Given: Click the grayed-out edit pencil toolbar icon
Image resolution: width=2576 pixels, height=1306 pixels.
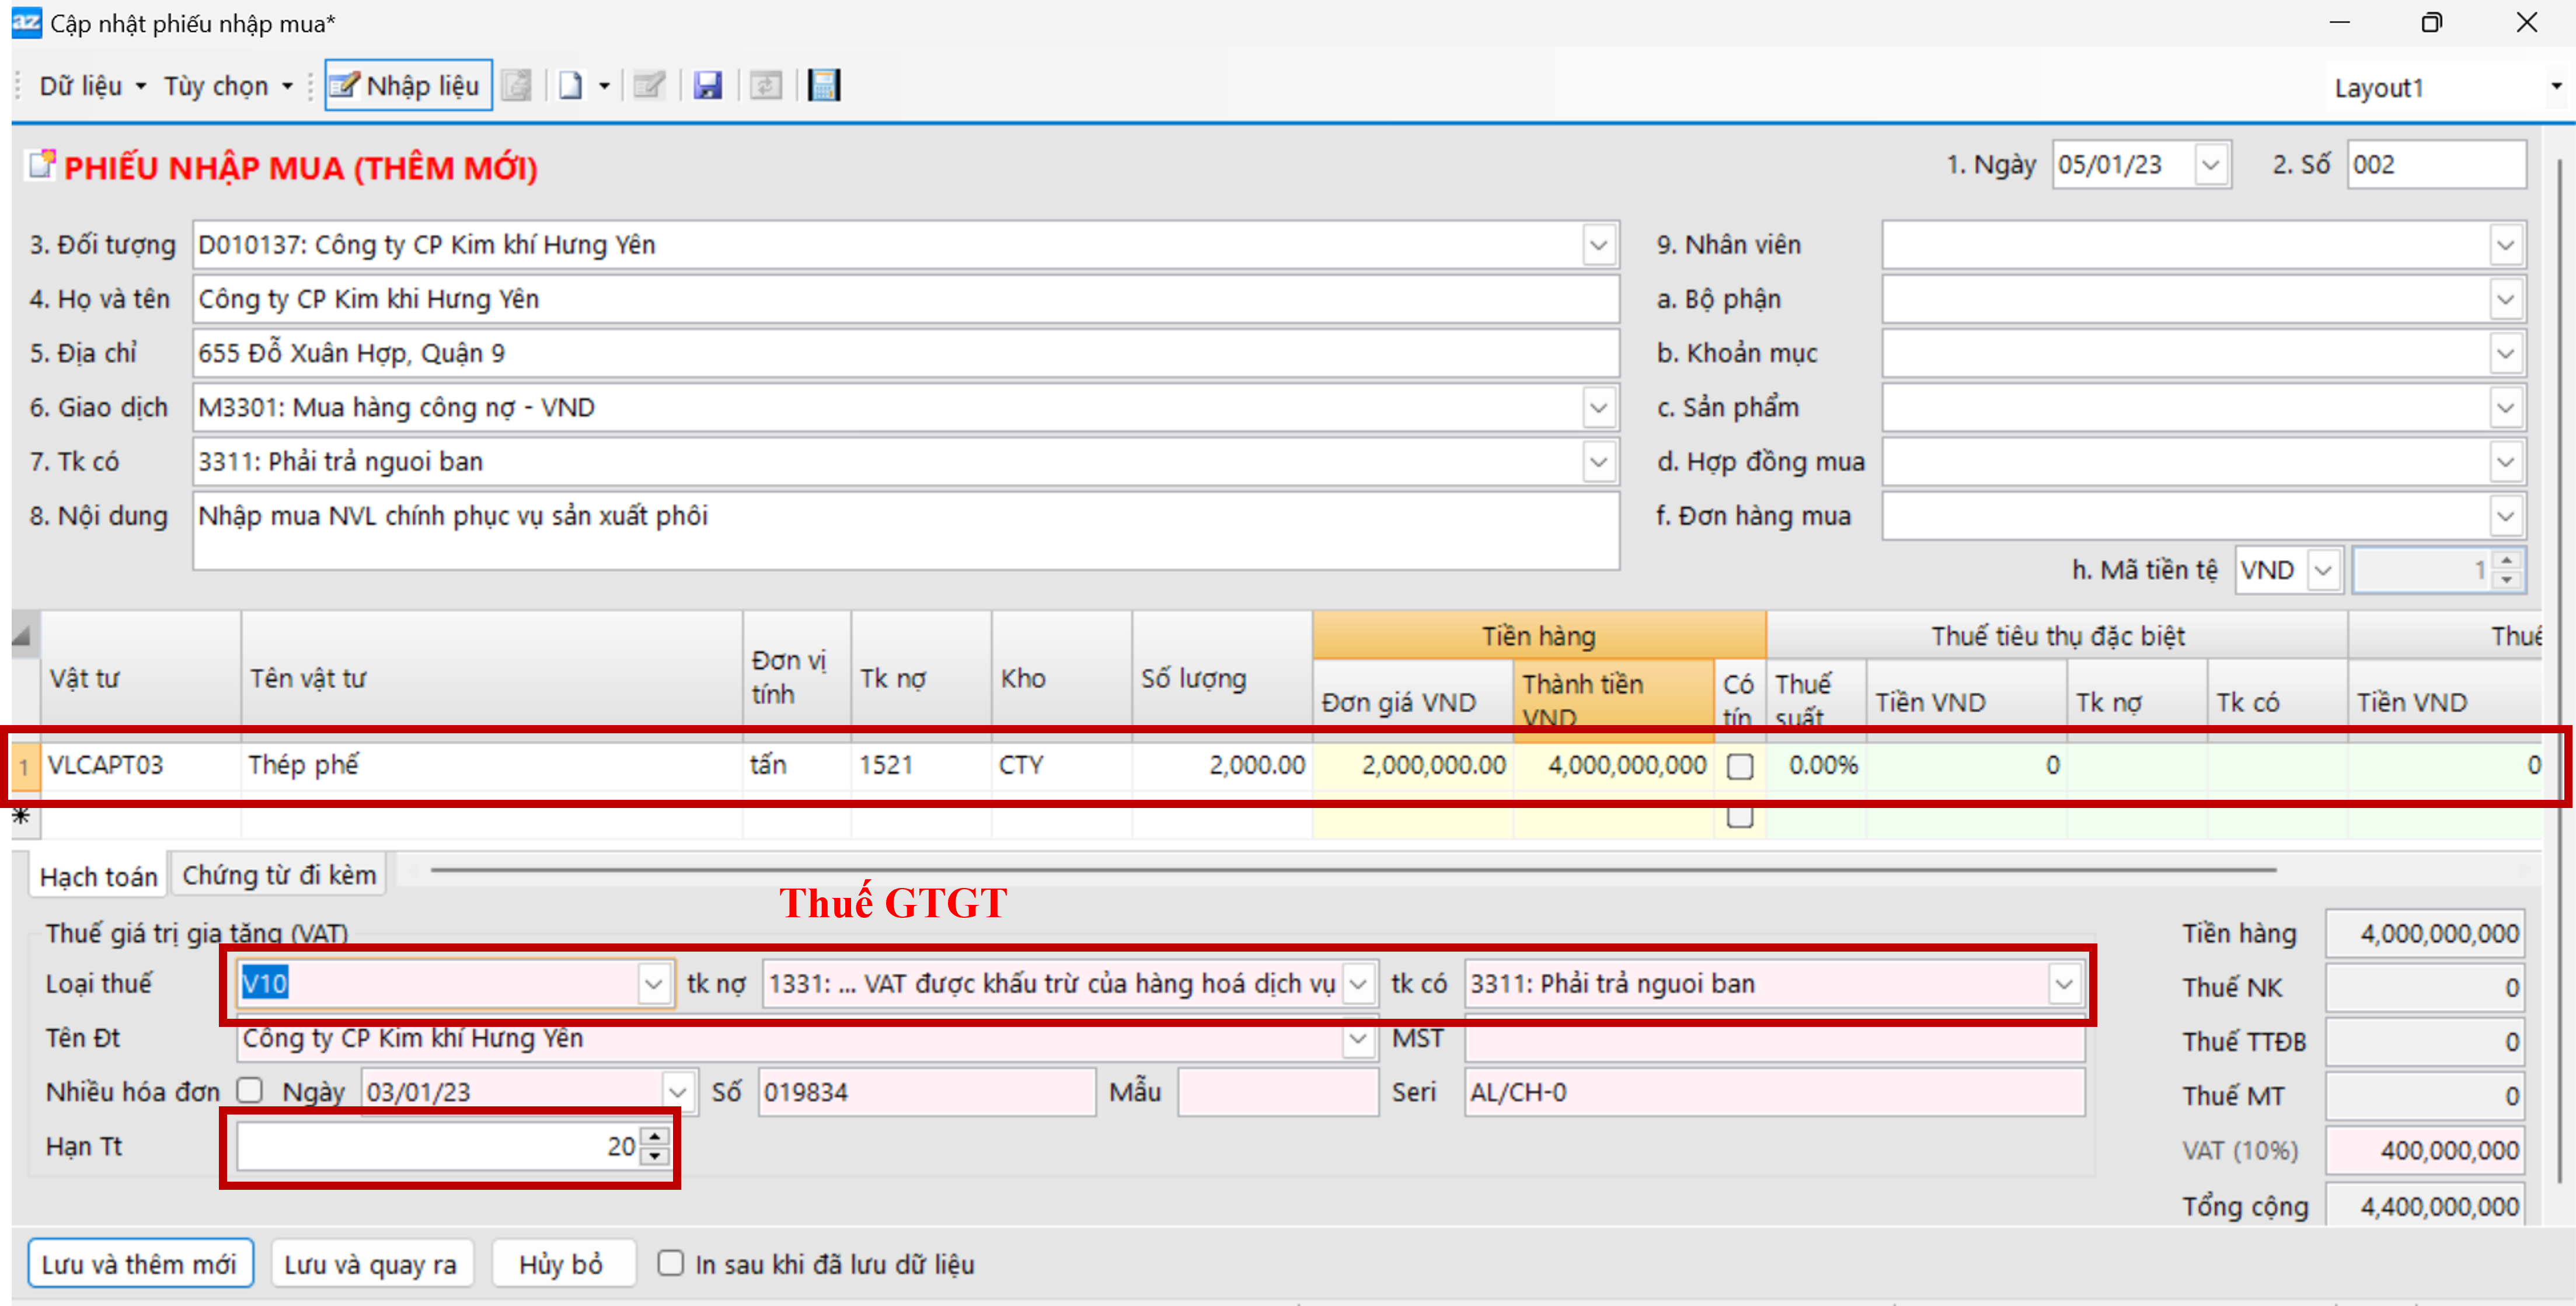Looking at the screenshot, I should tap(649, 86).
